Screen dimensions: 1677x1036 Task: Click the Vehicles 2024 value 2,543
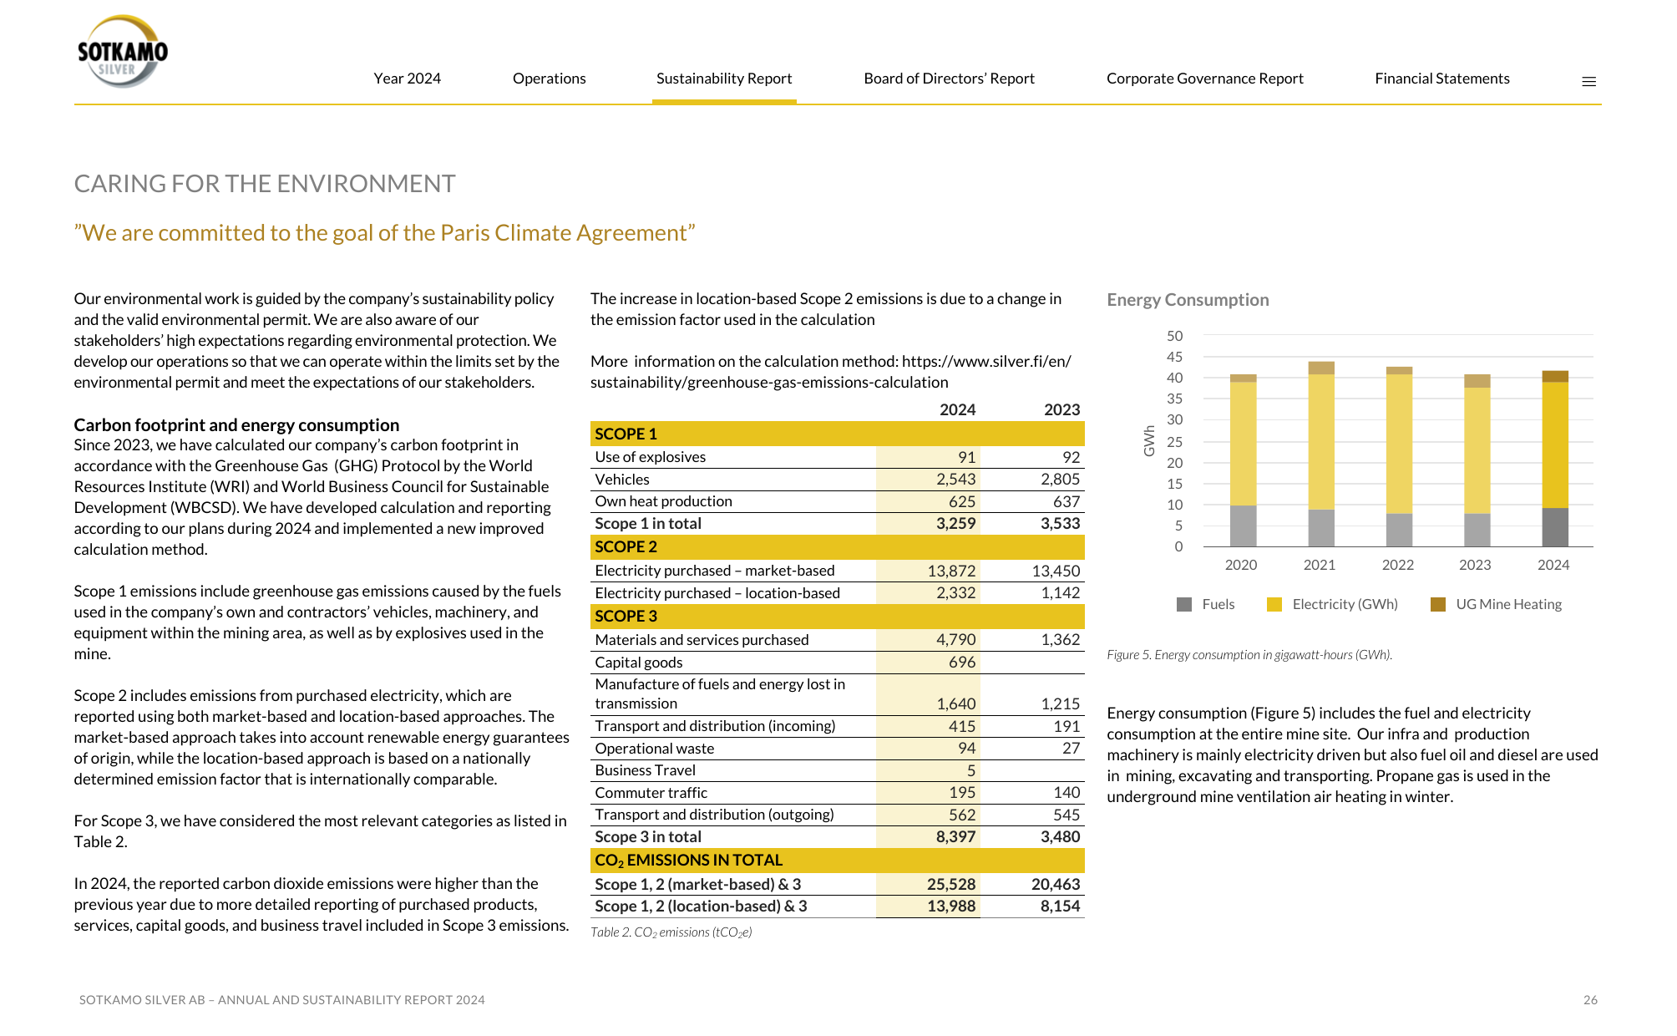pos(955,480)
